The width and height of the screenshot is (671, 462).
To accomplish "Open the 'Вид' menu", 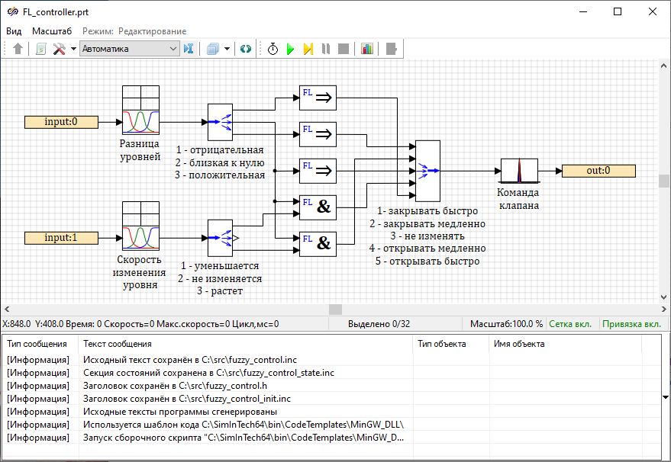I will click(14, 31).
